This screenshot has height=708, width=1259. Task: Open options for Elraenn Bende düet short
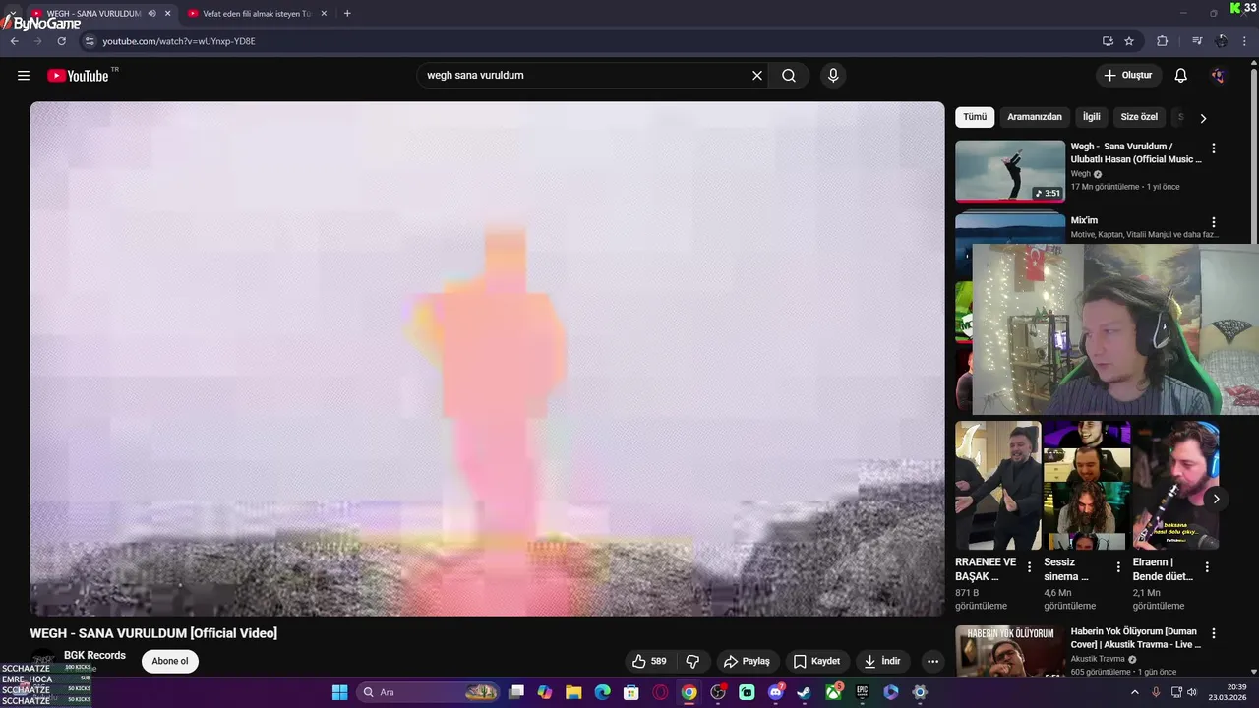coord(1207,567)
